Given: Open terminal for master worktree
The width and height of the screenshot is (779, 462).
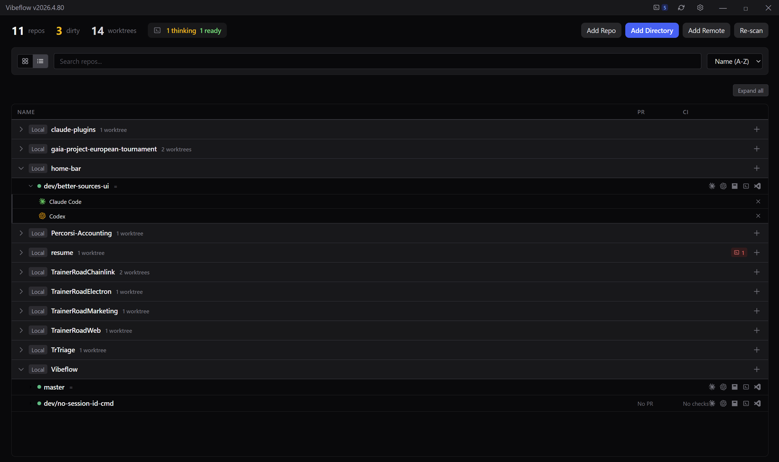Looking at the screenshot, I should (x=746, y=387).
